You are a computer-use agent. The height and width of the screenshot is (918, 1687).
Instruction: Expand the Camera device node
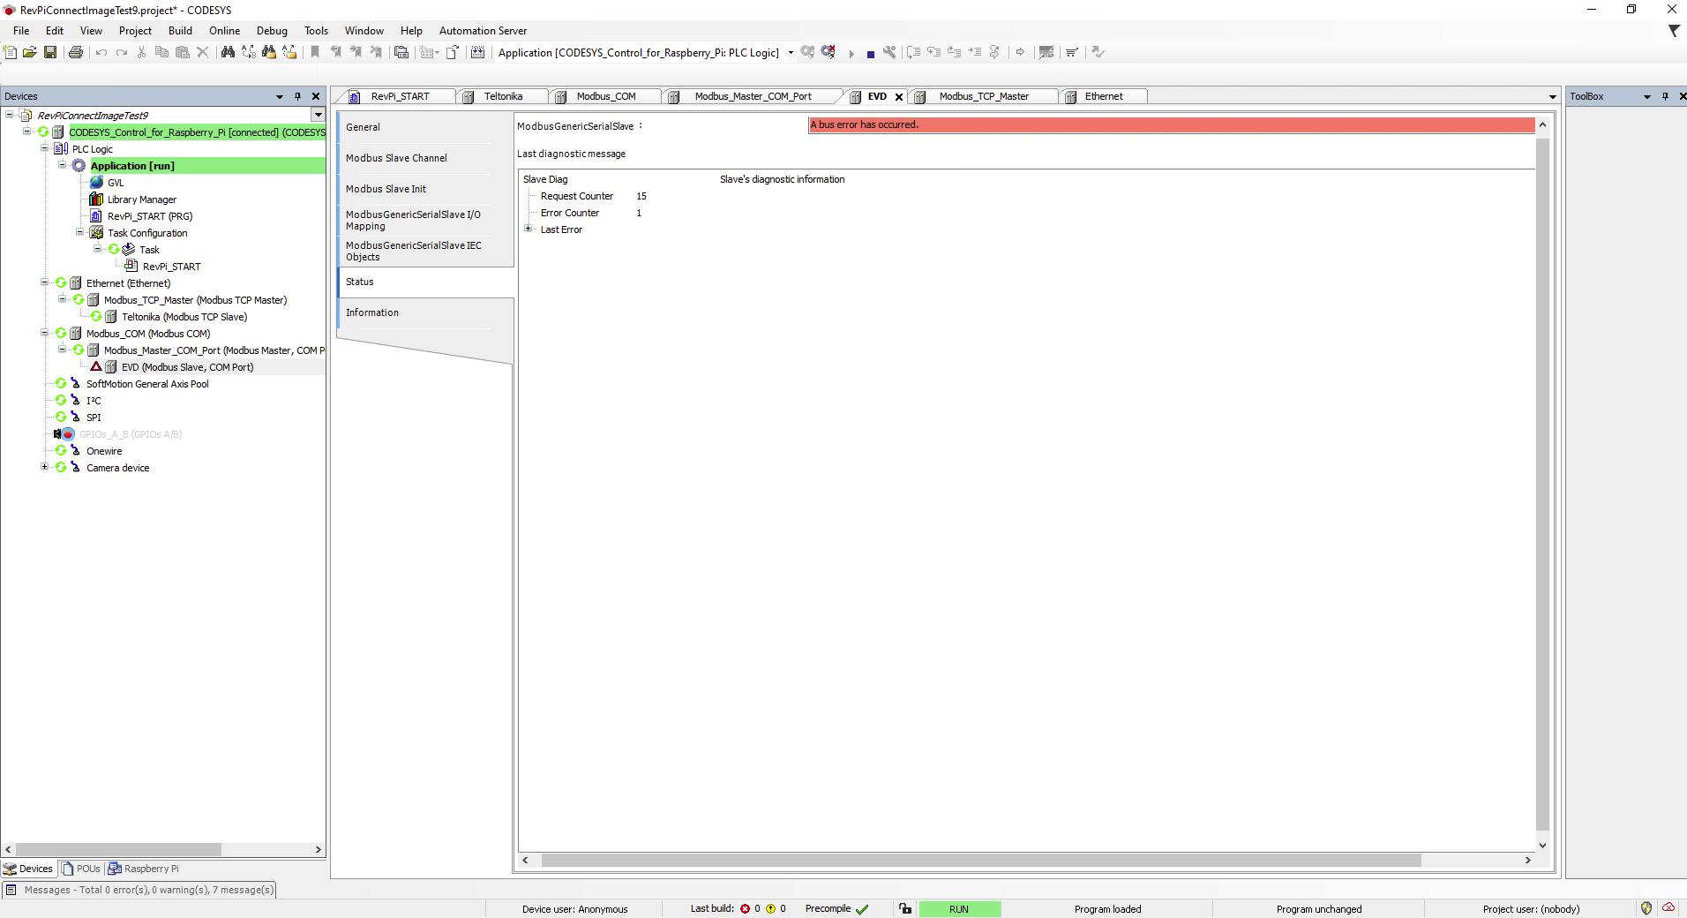click(x=44, y=467)
